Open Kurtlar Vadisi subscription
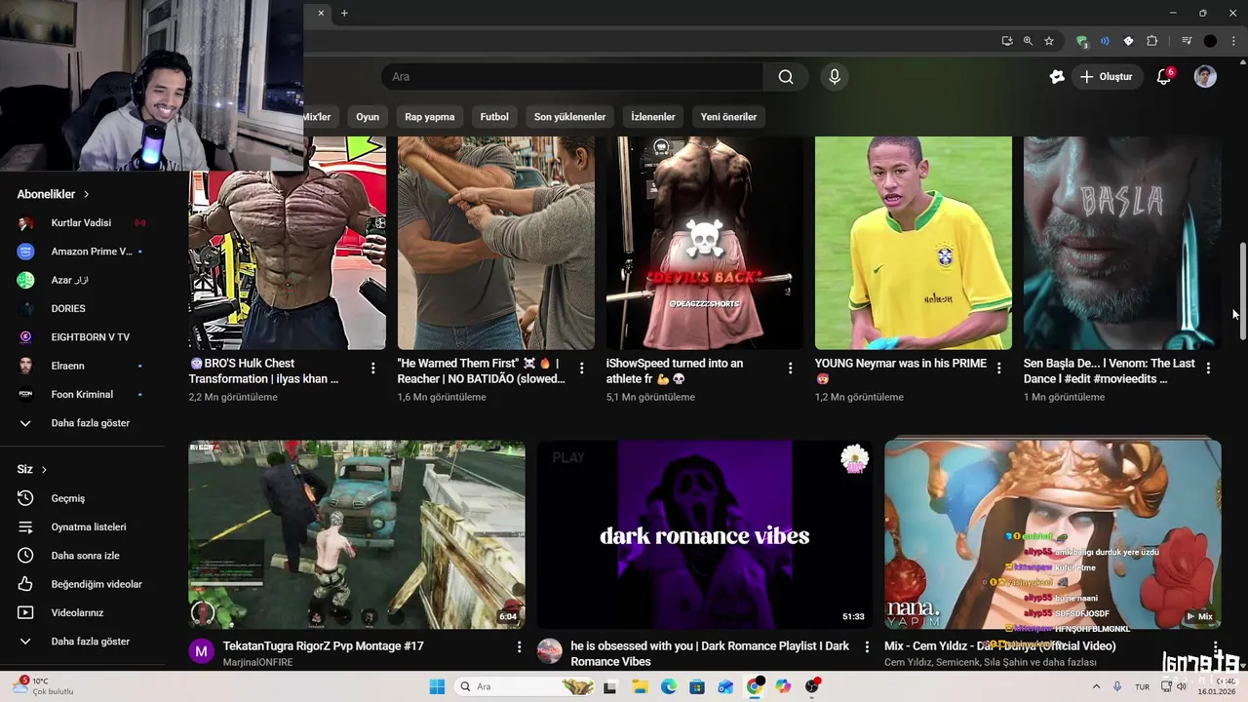 click(x=82, y=223)
